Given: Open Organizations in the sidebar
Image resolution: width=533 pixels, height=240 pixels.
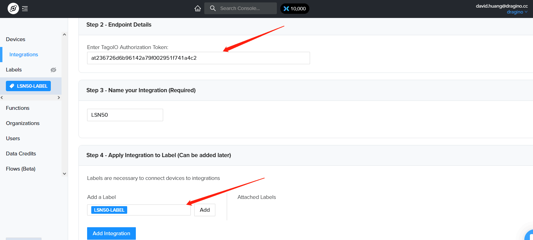Looking at the screenshot, I should (23, 123).
